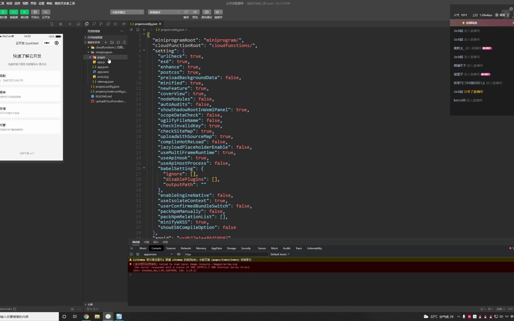Clear the console with the ban icon
The image size is (514, 321).
pyautogui.click(x=138, y=254)
